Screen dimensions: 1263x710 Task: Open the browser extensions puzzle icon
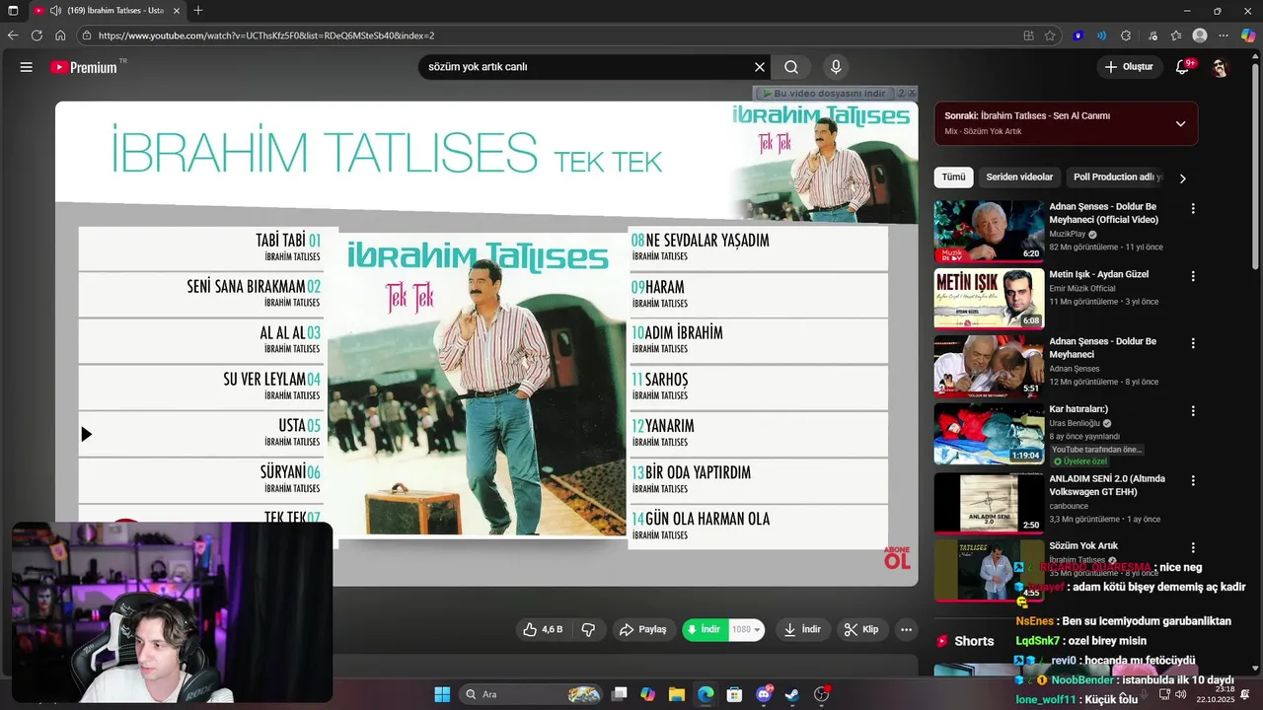pos(1126,35)
